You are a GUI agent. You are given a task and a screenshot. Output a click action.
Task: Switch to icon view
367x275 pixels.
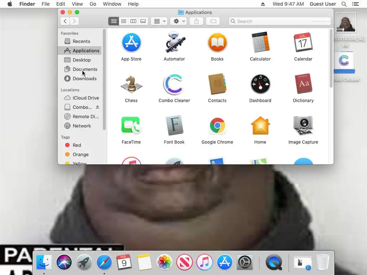pos(114,21)
